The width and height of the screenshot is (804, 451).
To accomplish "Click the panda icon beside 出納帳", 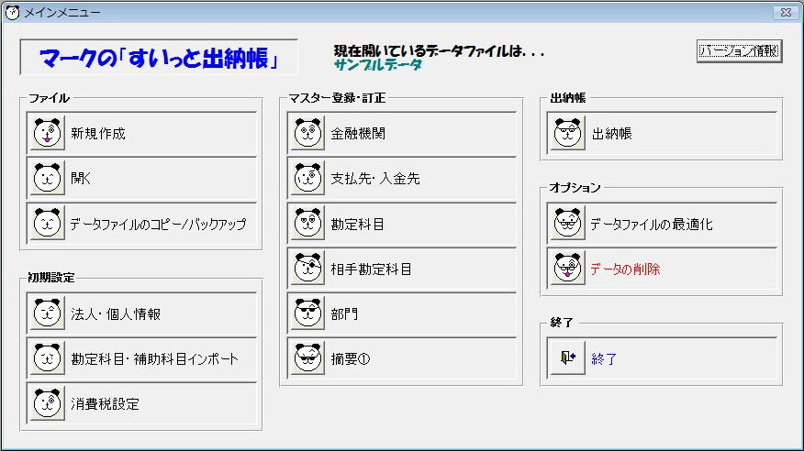I will tap(568, 134).
